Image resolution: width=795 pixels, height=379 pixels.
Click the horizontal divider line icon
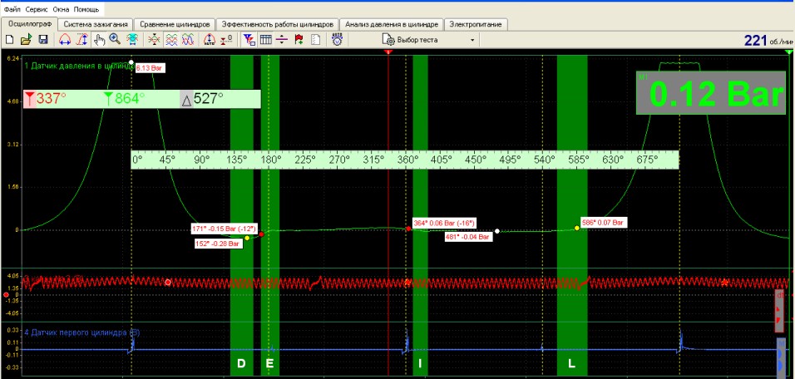(x=283, y=40)
